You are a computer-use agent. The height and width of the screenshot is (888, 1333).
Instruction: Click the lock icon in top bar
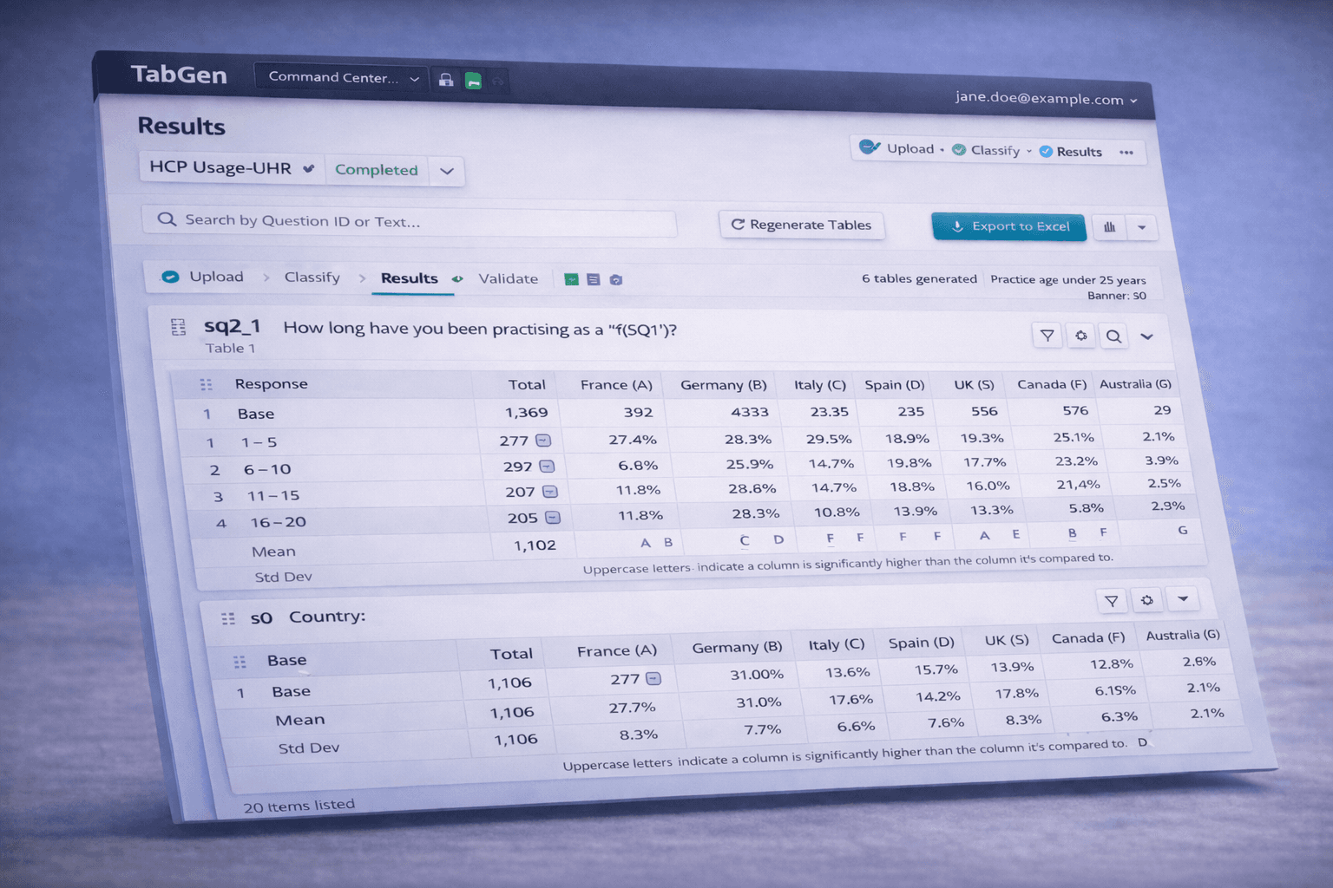coord(446,80)
